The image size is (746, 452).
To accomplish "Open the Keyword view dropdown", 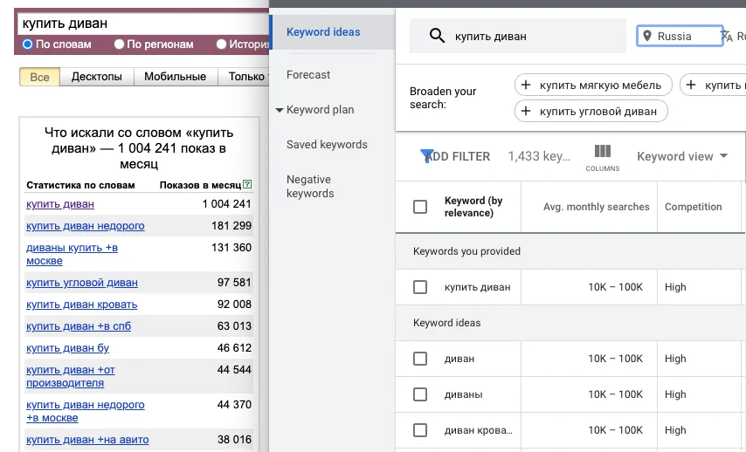I will 682,156.
